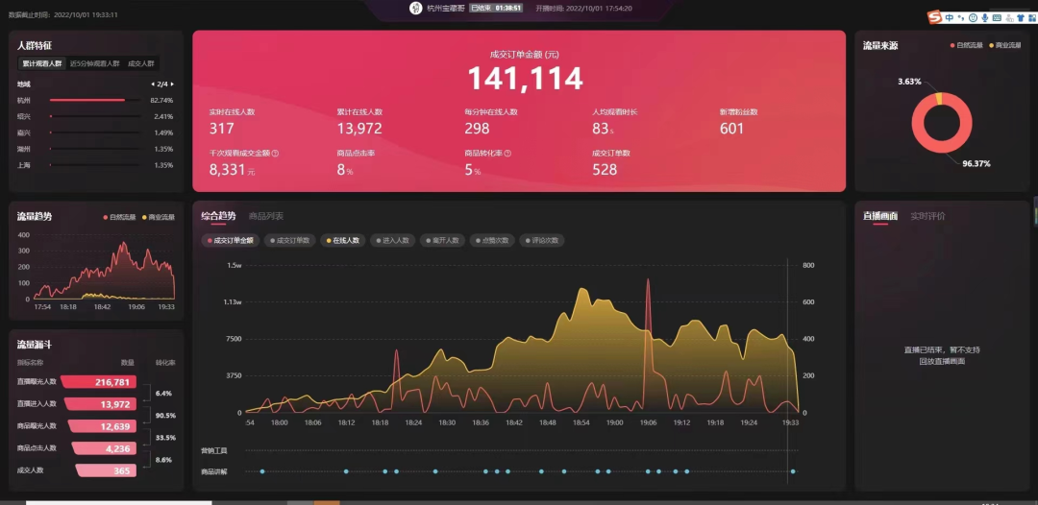Toggle the 评论次数 series chip
Image resolution: width=1038 pixels, height=505 pixels.
[x=541, y=241]
